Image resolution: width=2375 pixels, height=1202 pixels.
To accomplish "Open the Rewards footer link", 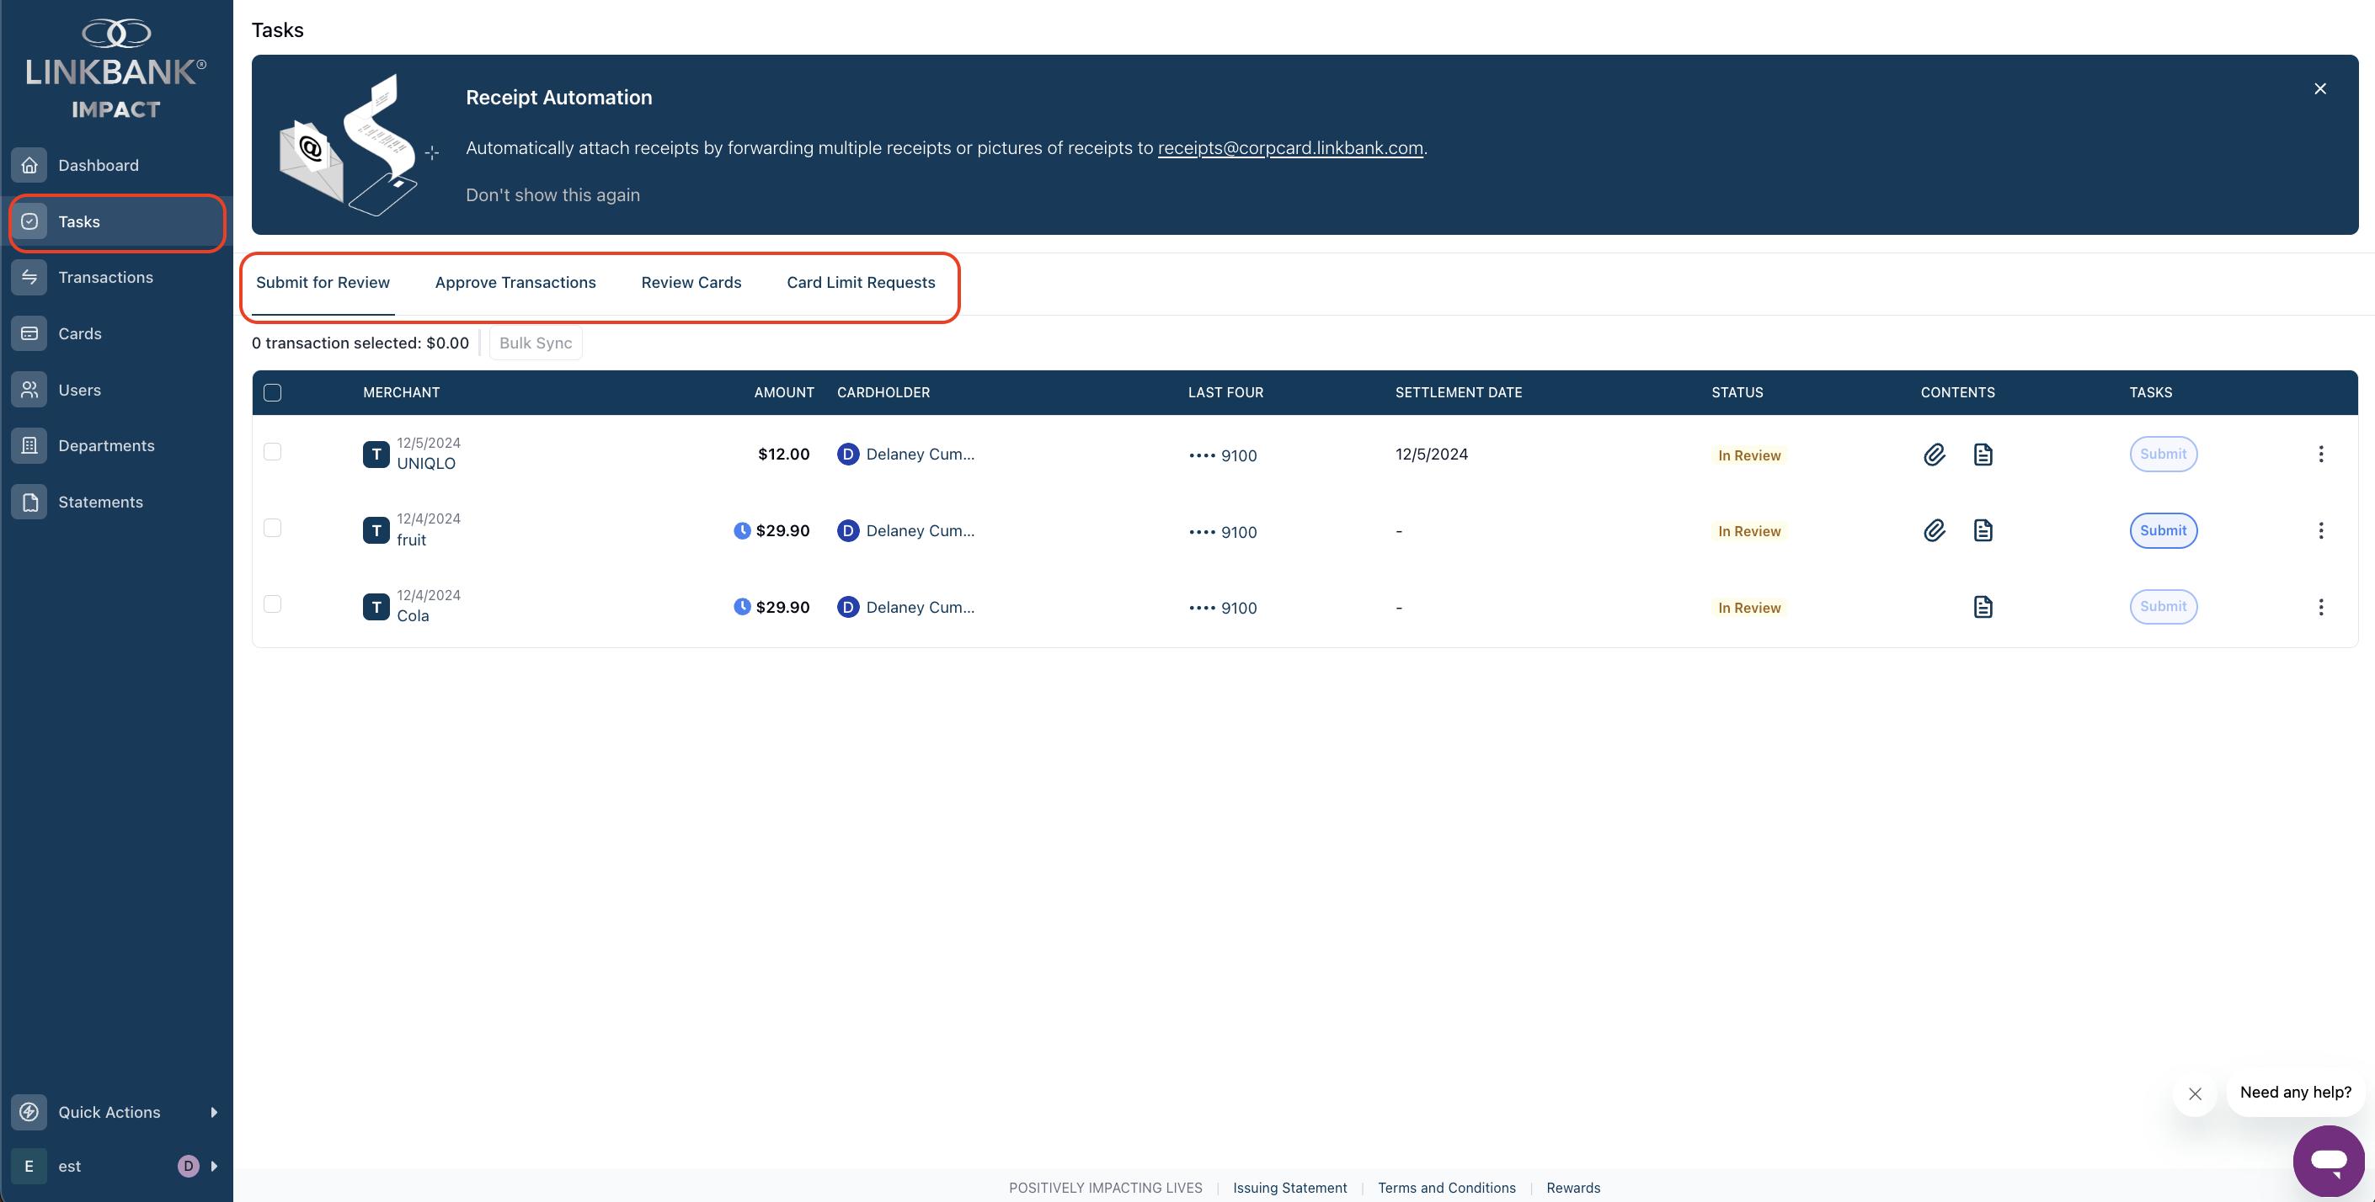I will [1573, 1189].
